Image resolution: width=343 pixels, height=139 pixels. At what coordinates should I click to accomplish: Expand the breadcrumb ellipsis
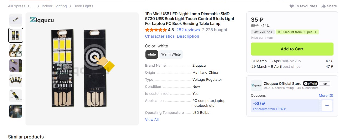[x=33, y=6]
